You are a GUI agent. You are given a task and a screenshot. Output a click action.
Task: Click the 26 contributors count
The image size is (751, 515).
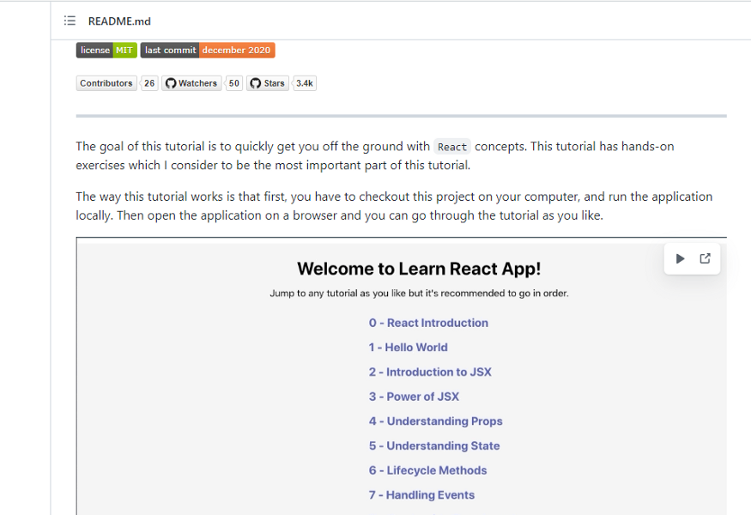click(x=149, y=83)
